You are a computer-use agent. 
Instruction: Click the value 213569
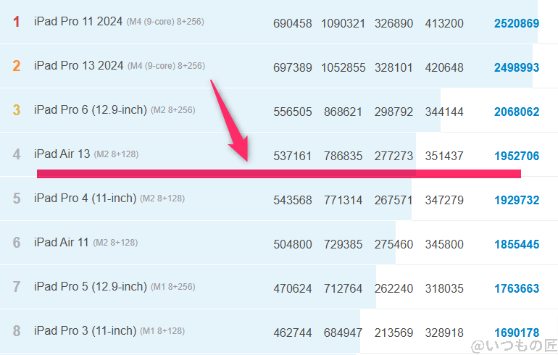pos(393,333)
